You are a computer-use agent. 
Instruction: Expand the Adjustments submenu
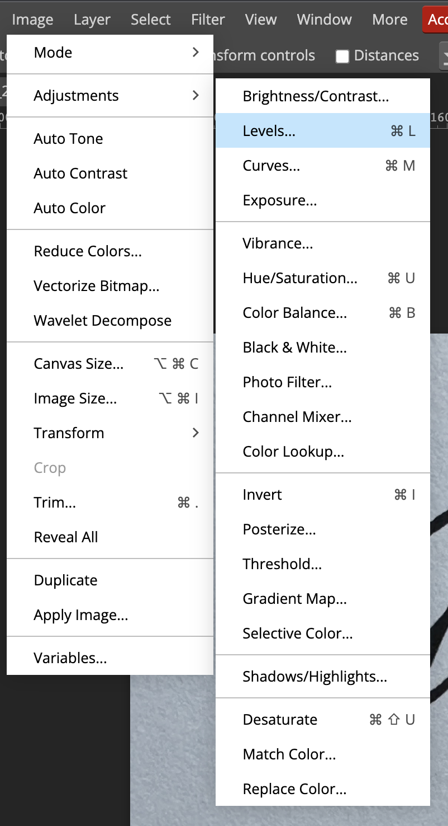point(109,96)
